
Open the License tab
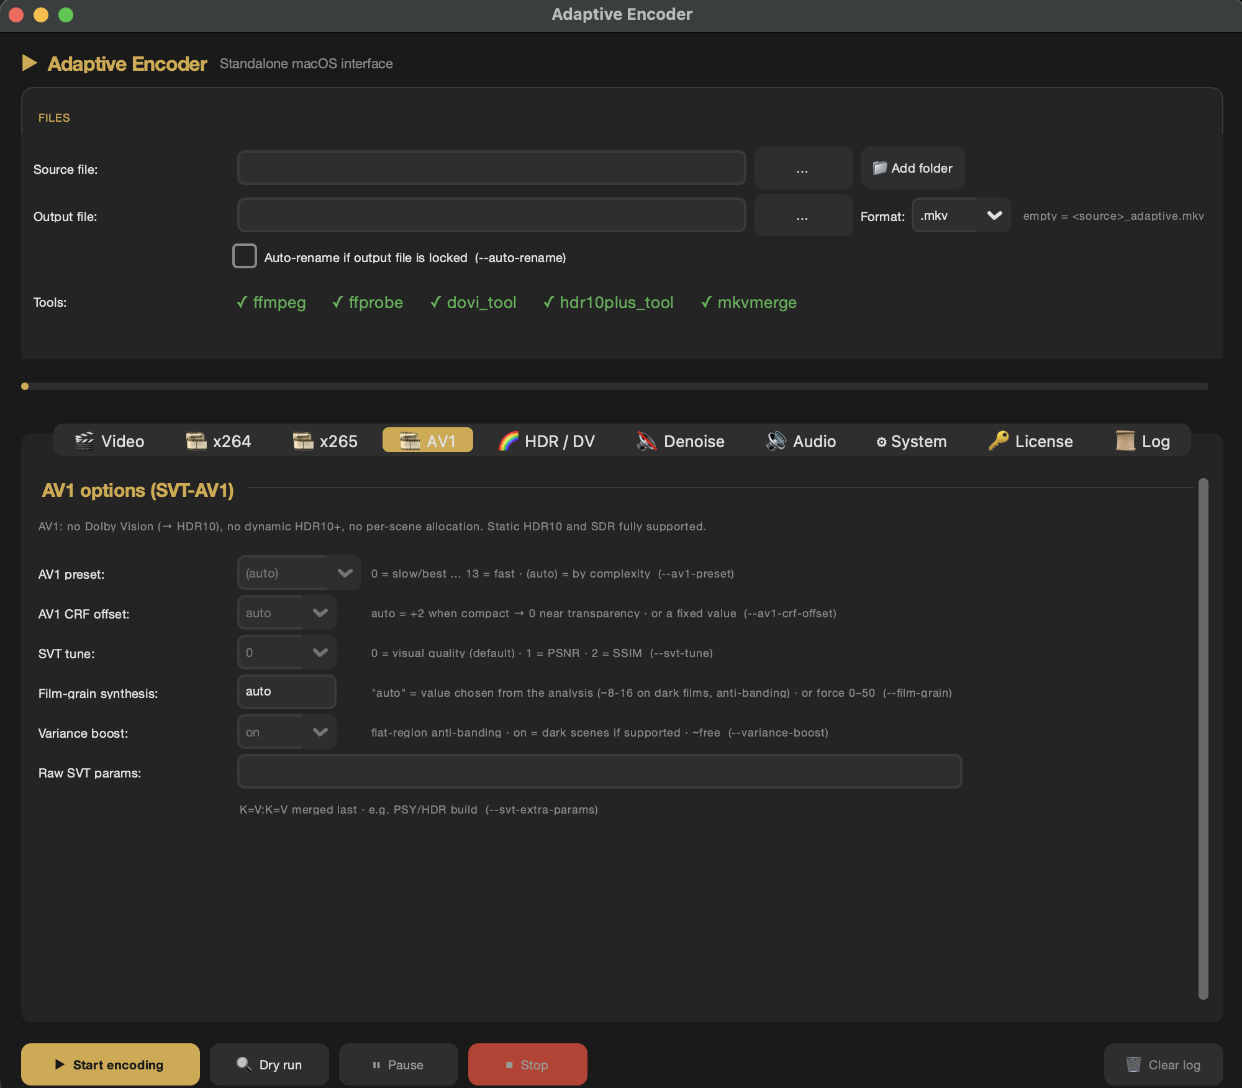coord(1031,441)
